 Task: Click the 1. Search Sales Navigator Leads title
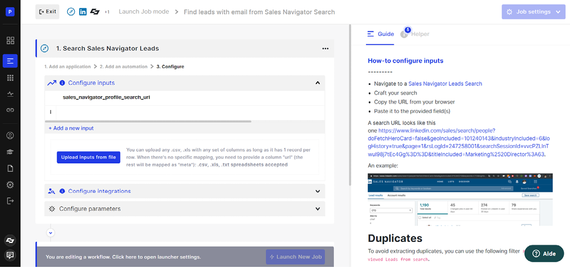click(107, 48)
